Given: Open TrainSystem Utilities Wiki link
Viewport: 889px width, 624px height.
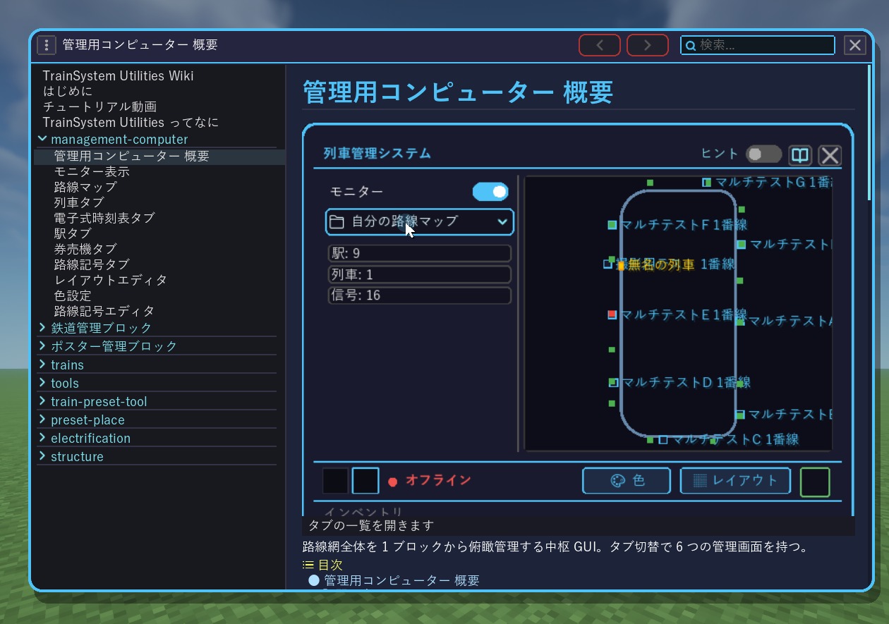Looking at the screenshot, I should [x=118, y=76].
